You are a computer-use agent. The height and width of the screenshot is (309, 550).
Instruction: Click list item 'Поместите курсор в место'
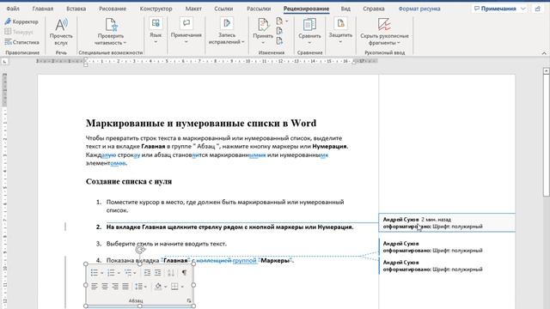(x=225, y=206)
